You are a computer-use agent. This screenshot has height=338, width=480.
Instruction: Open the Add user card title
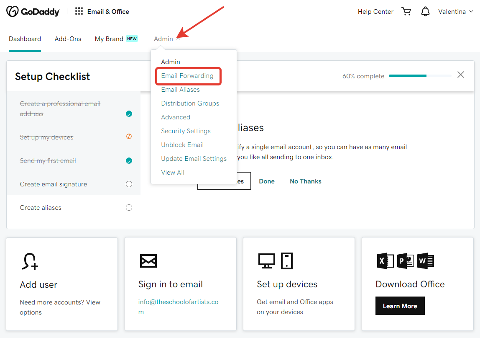pos(38,285)
